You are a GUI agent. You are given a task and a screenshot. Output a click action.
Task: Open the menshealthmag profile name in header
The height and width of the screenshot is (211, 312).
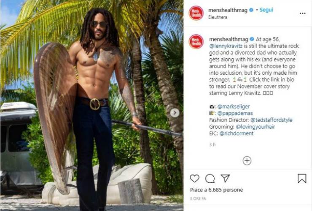(x=228, y=10)
